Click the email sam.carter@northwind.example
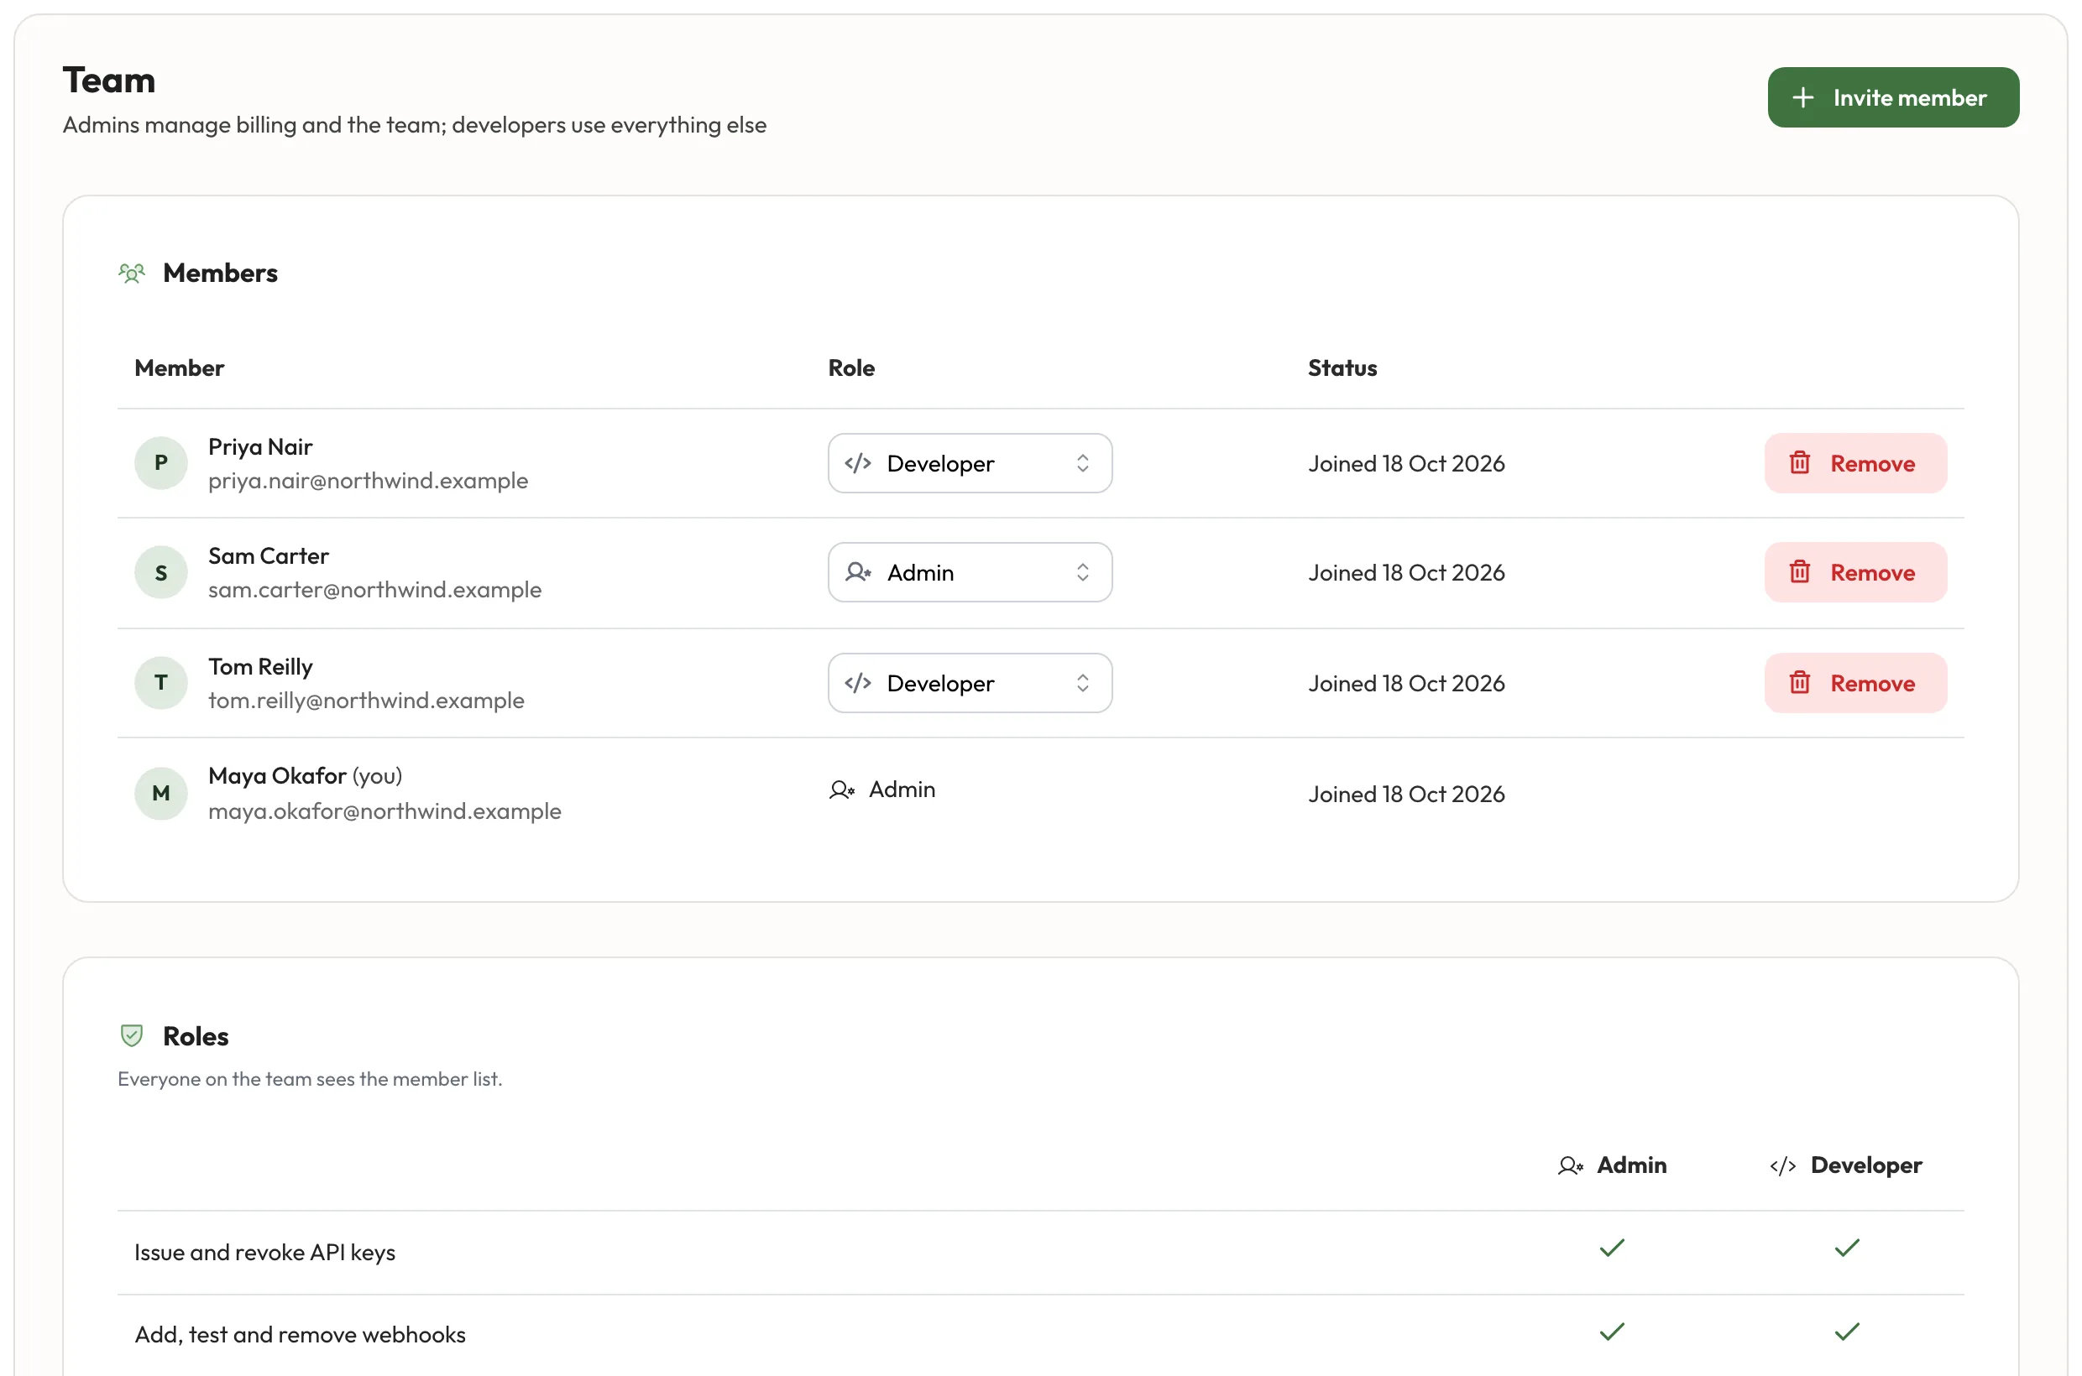Screen dimensions: 2082x1376 click(x=375, y=590)
